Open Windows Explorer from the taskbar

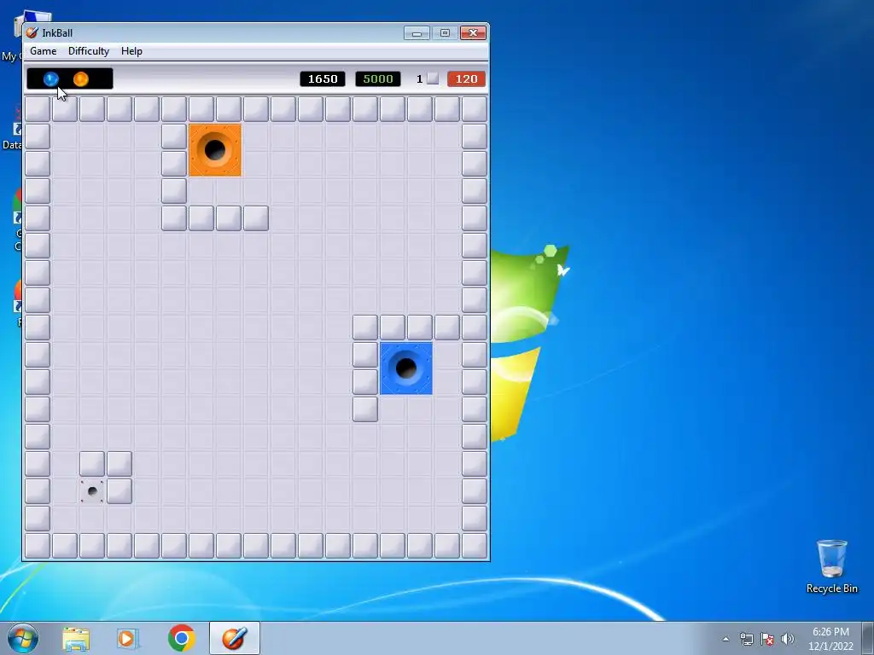pyautogui.click(x=76, y=639)
